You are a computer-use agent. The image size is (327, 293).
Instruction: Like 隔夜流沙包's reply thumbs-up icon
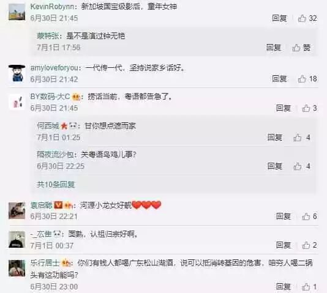click(x=298, y=166)
